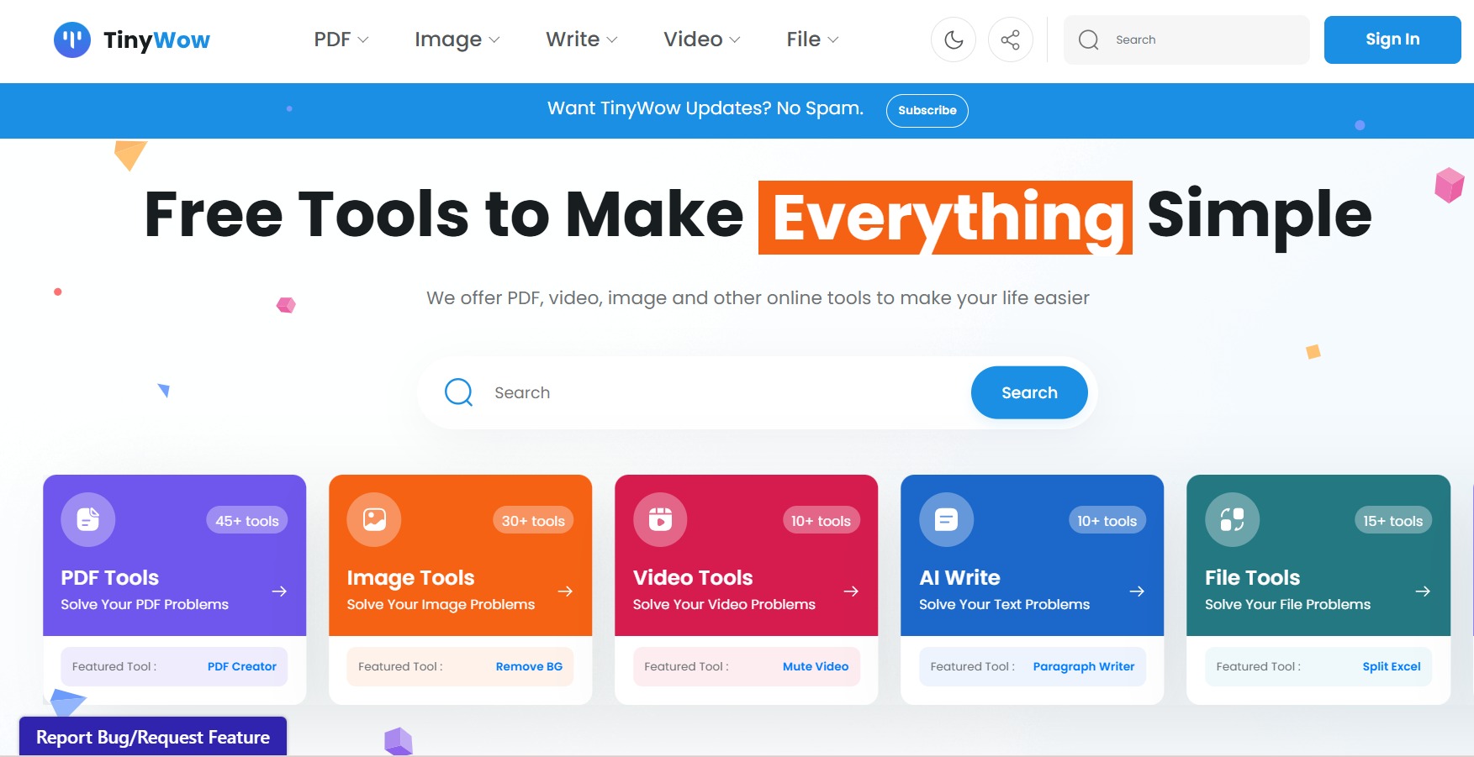This screenshot has height=757, width=1474.
Task: Expand the Write dropdown menu
Action: (582, 39)
